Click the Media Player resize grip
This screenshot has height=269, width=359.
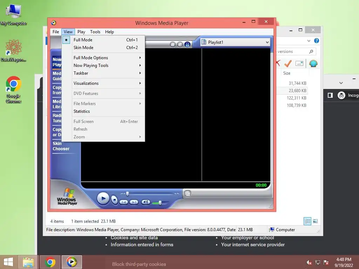tap(271, 206)
